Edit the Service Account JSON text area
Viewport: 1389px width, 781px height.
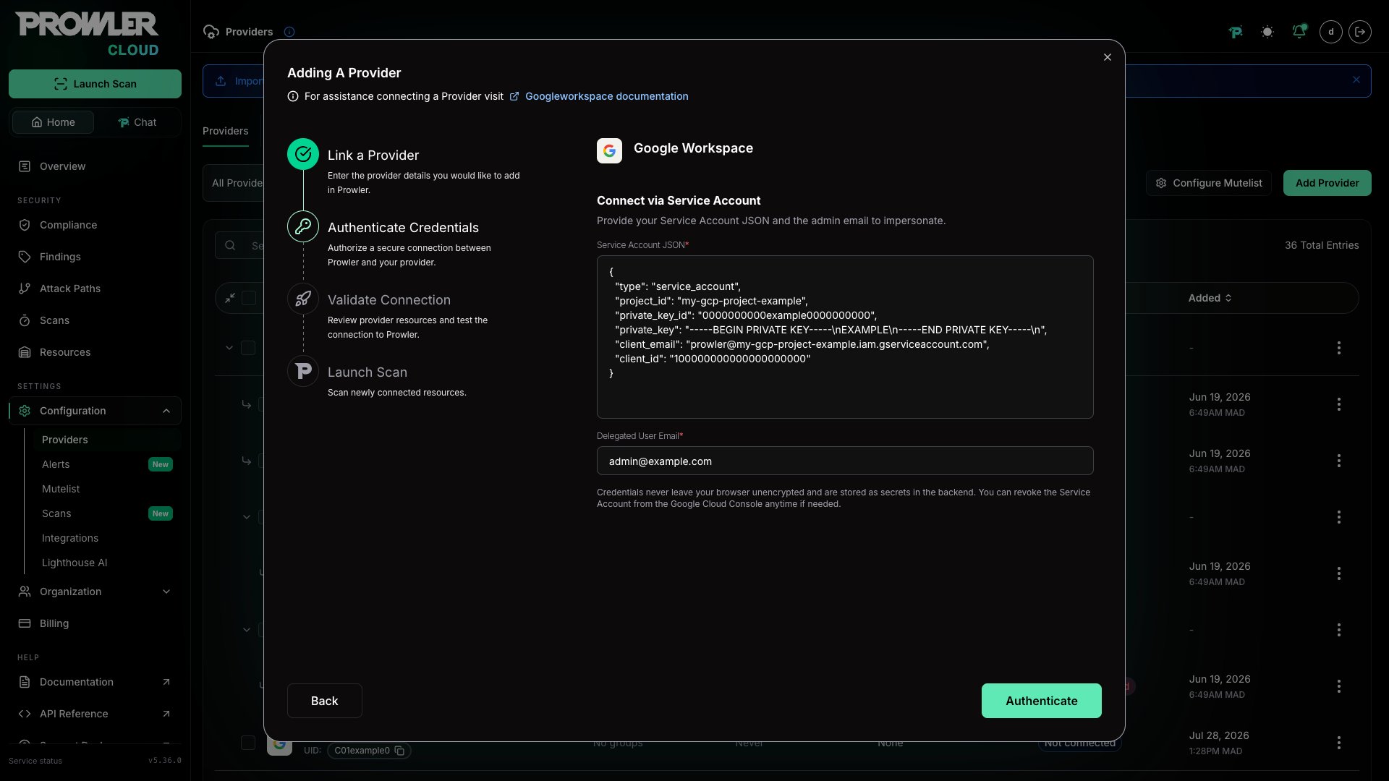point(845,337)
